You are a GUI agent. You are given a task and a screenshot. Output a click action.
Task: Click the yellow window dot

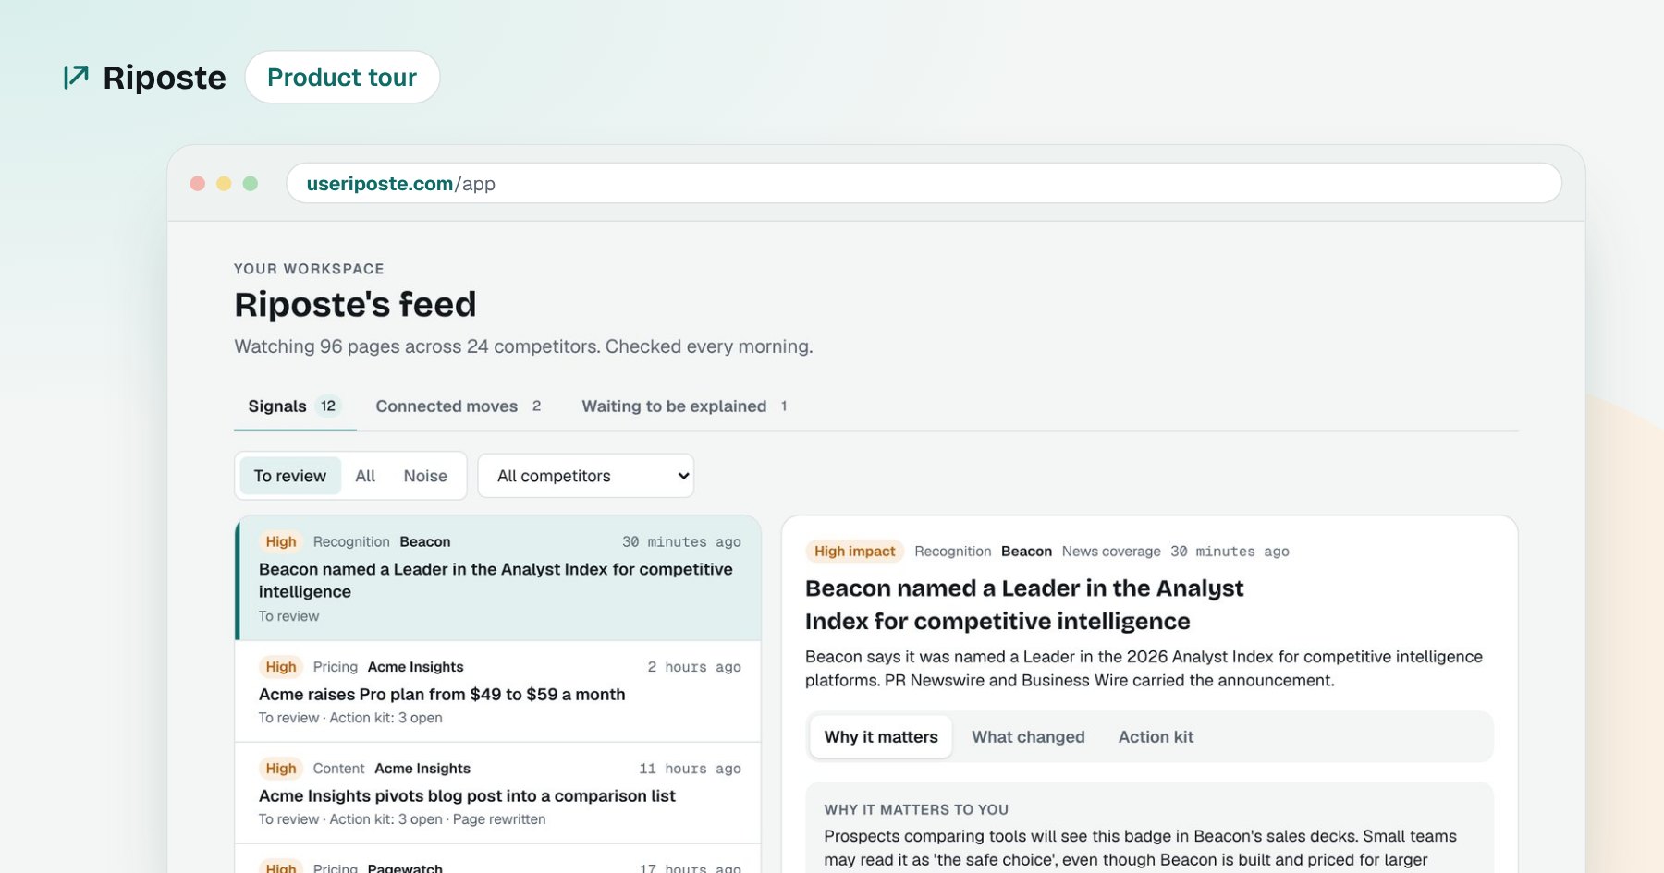(224, 183)
